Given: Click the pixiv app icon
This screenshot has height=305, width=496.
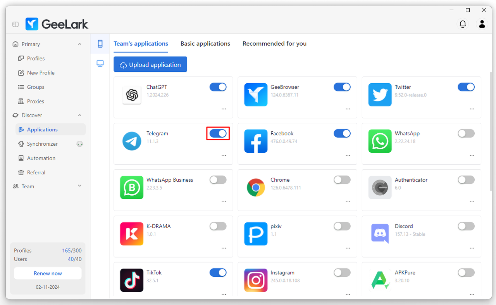Looking at the screenshot, I should pos(256,234).
